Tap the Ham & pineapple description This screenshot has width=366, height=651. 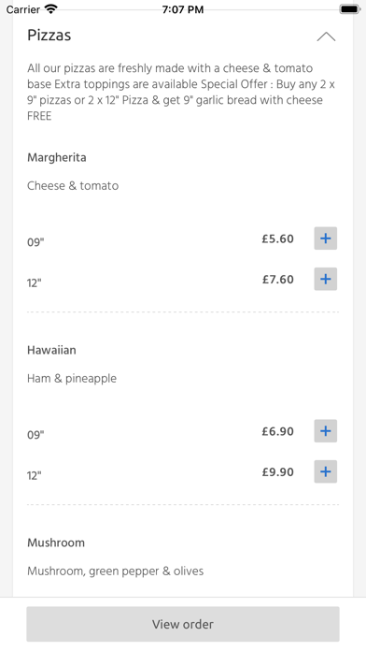tap(72, 379)
